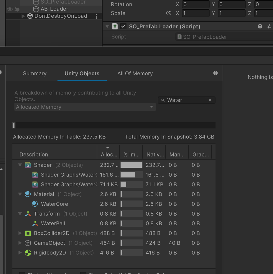This screenshot has width=273, height=274.
Task: Click the Shader group icon
Action: click(x=28, y=165)
